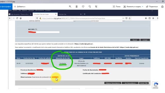Viewport: 165px width, 93px height.
Task: Click the 09:30 hour cell
Action: 18,63
